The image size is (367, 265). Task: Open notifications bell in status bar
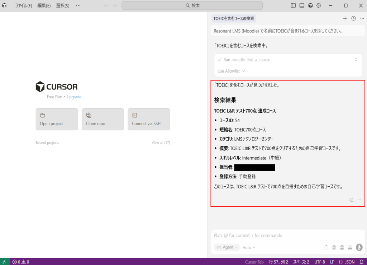(x=361, y=262)
